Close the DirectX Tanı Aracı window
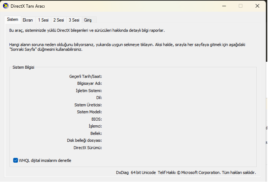268x182 pixels. point(257,6)
